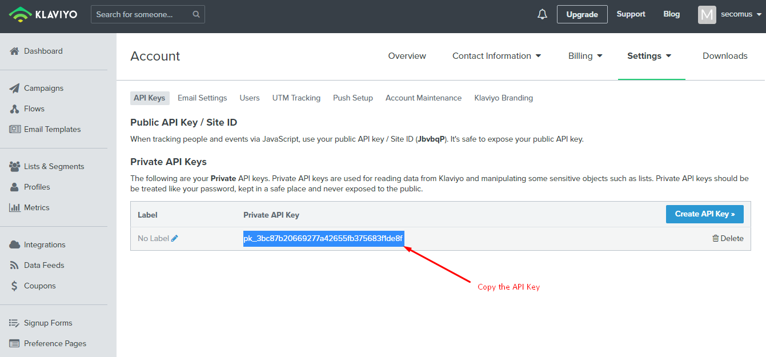The image size is (766, 357).
Task: Click the Email Templates icon
Action: pyautogui.click(x=15, y=129)
